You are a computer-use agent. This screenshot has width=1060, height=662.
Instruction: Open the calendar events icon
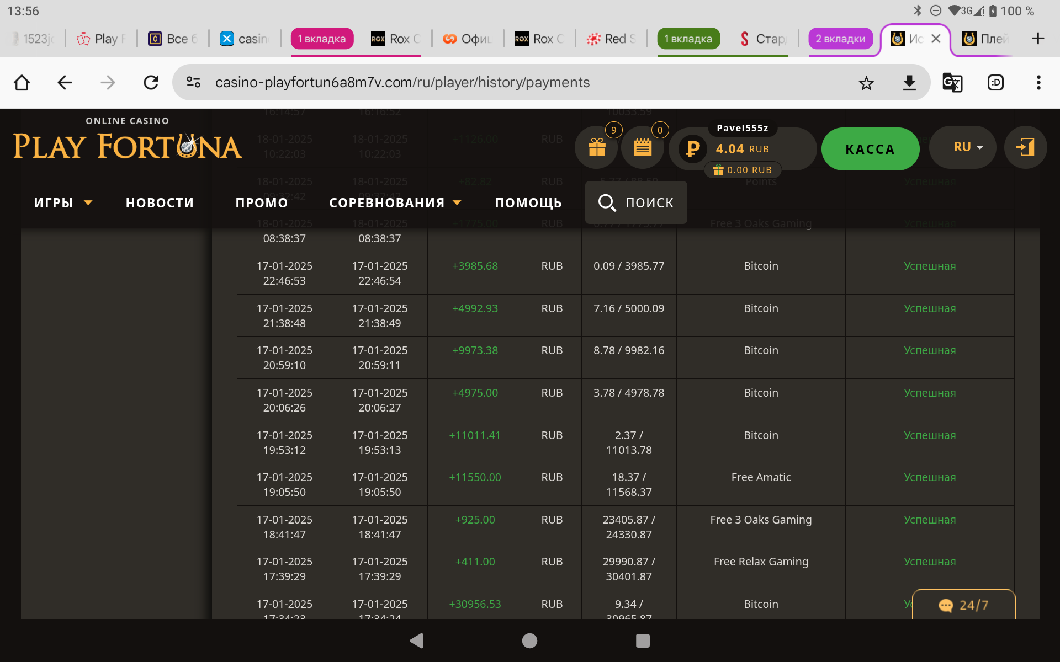point(642,148)
